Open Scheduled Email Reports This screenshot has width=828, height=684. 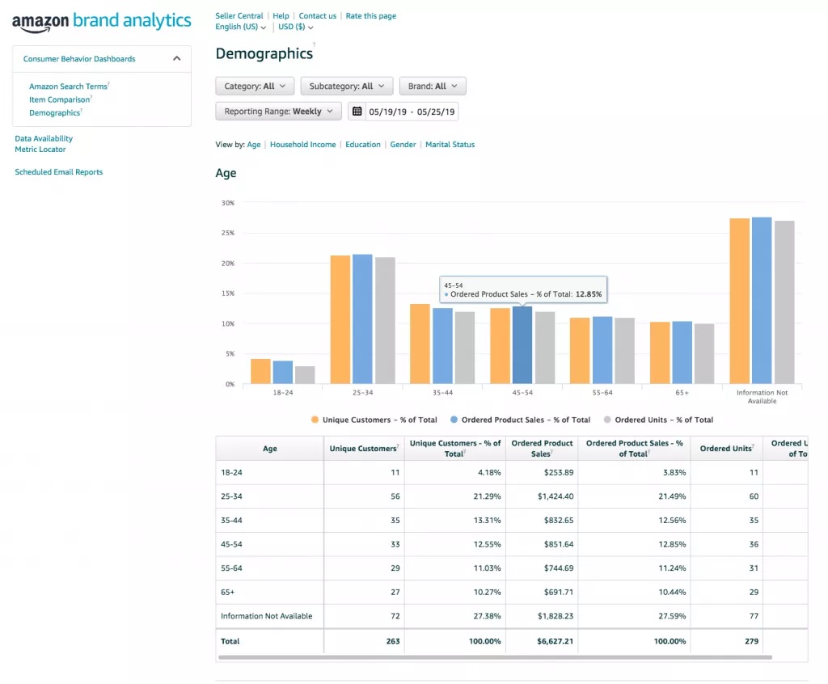click(59, 172)
